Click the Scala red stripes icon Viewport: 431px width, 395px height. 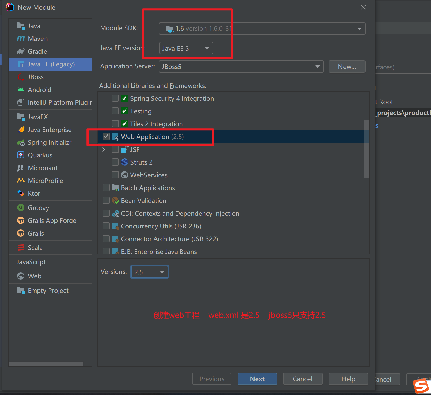click(x=21, y=248)
